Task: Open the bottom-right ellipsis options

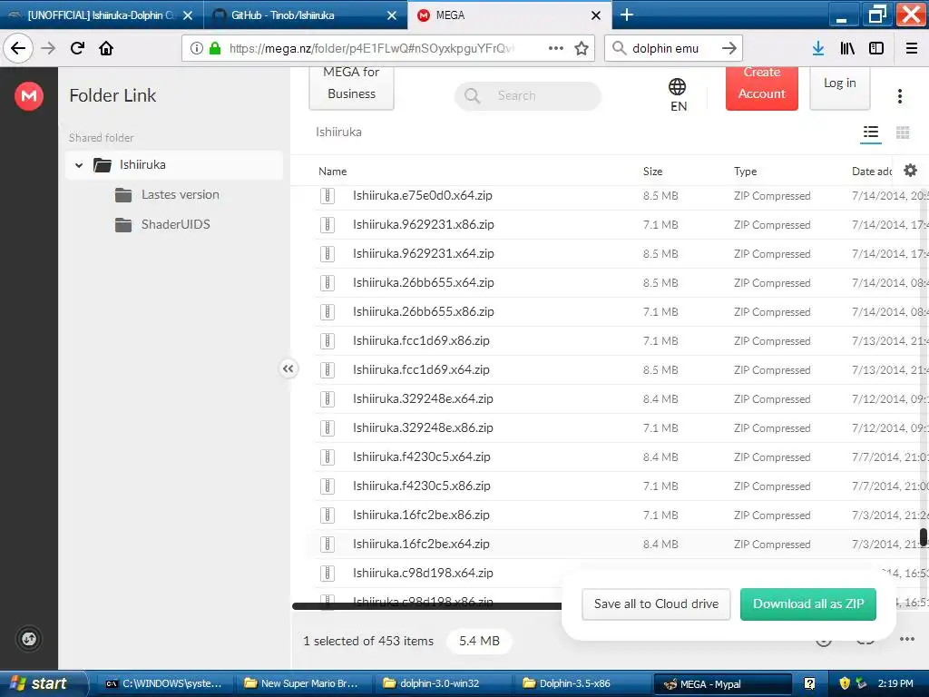Action: point(907,639)
